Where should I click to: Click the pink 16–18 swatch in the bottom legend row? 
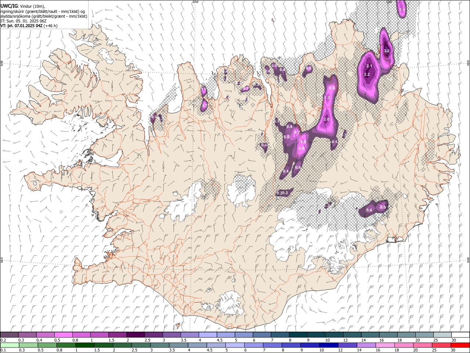pyautogui.click(x=384, y=345)
